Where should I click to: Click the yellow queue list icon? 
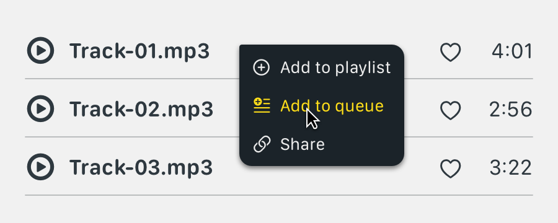pyautogui.click(x=262, y=106)
